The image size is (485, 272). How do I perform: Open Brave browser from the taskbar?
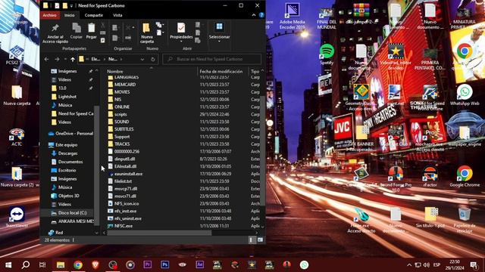(x=95, y=264)
